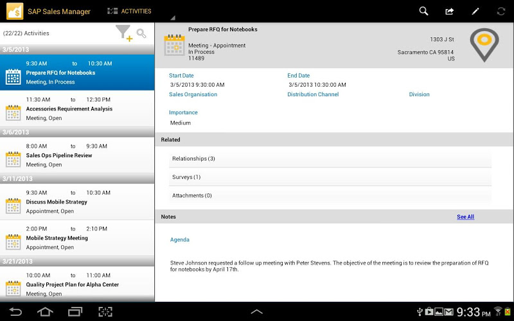Select Quality Project Plan for Alpha Center
514x321 pixels.
tap(77, 284)
